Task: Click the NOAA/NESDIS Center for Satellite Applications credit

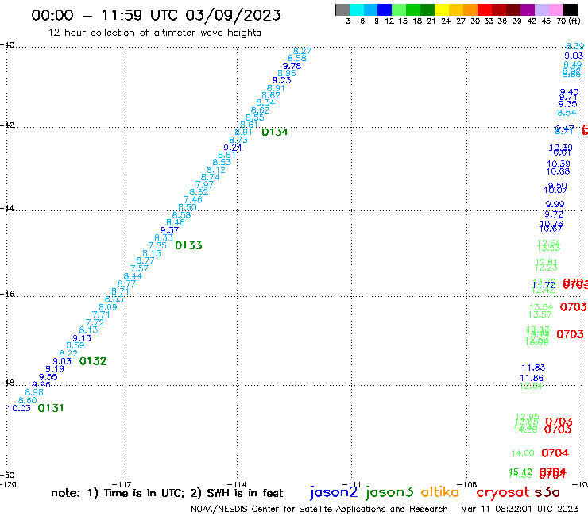Action: click(319, 510)
